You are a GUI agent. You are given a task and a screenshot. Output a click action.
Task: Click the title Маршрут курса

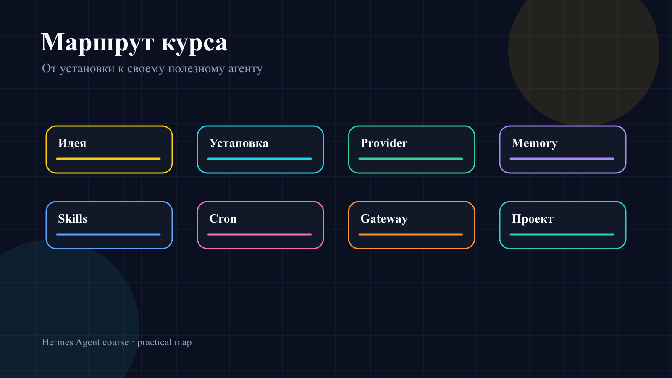pyautogui.click(x=134, y=43)
